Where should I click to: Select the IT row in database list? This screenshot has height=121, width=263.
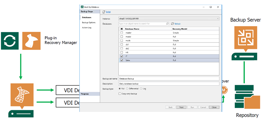click(169, 56)
